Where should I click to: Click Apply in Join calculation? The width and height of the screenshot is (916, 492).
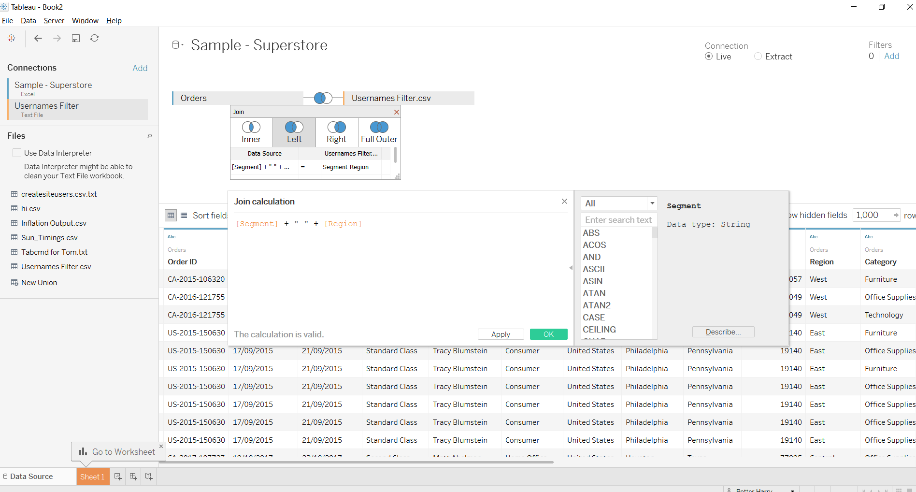501,334
